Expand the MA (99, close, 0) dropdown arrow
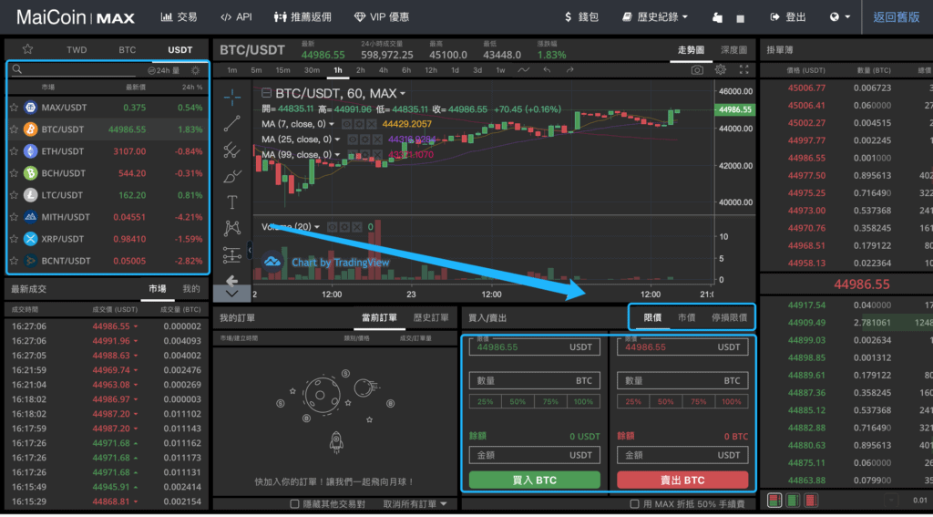 coord(337,155)
